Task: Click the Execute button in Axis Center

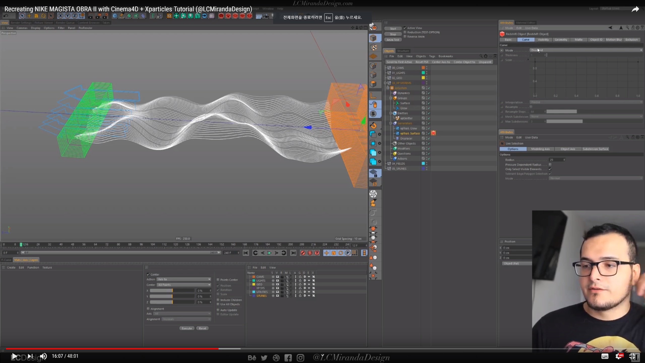Action: (187, 328)
